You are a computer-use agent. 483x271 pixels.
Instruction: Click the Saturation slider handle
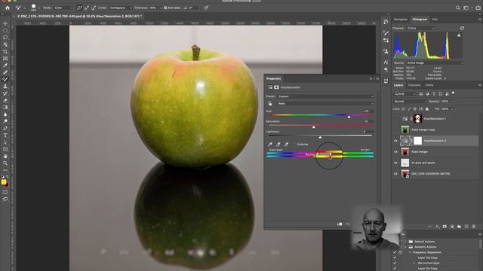point(314,127)
